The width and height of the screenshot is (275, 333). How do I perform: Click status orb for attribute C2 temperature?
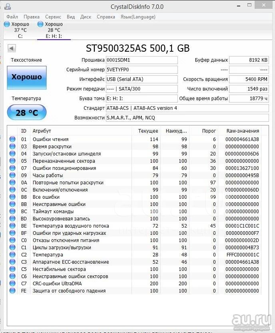click(12, 254)
